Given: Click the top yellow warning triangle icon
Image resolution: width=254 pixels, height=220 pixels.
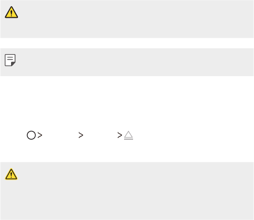Looking at the screenshot, I should (12, 12).
